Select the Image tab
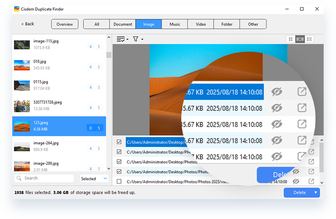The image size is (336, 219). 149,24
